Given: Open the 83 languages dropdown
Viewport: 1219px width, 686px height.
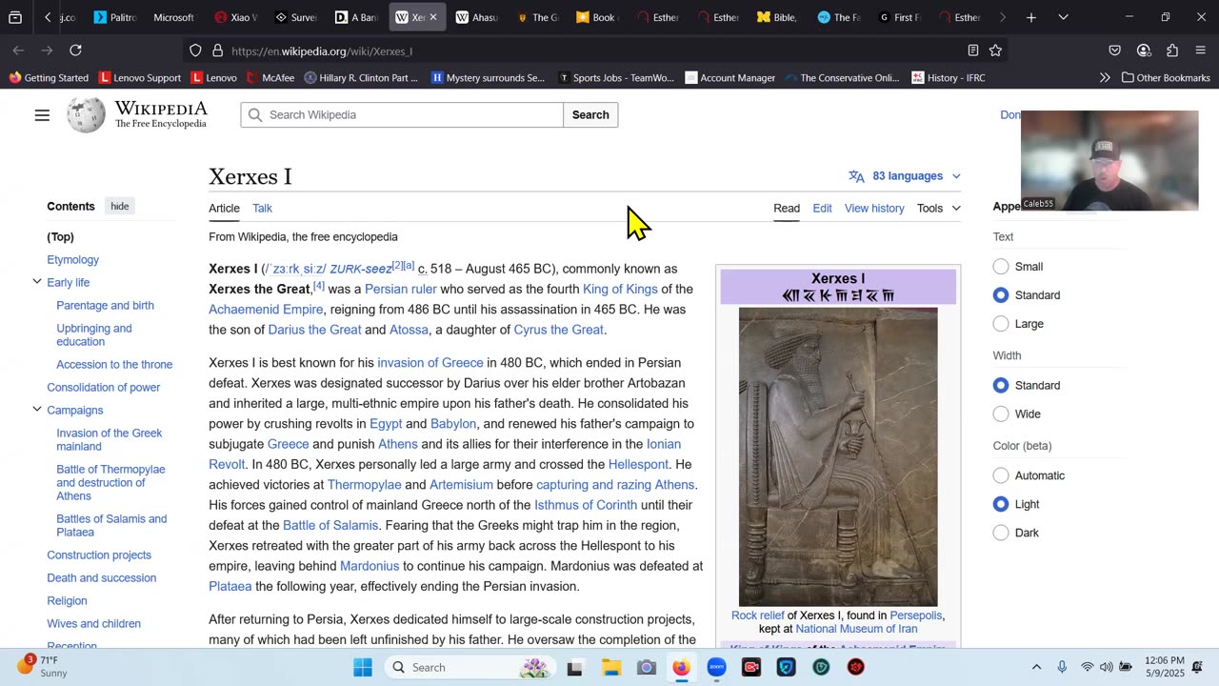Looking at the screenshot, I should 905,176.
